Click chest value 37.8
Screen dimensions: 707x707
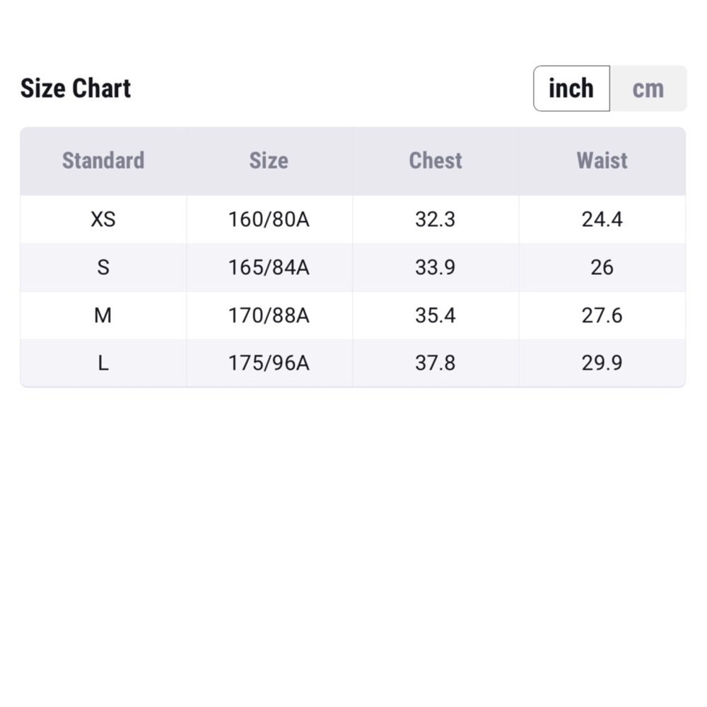coord(436,363)
